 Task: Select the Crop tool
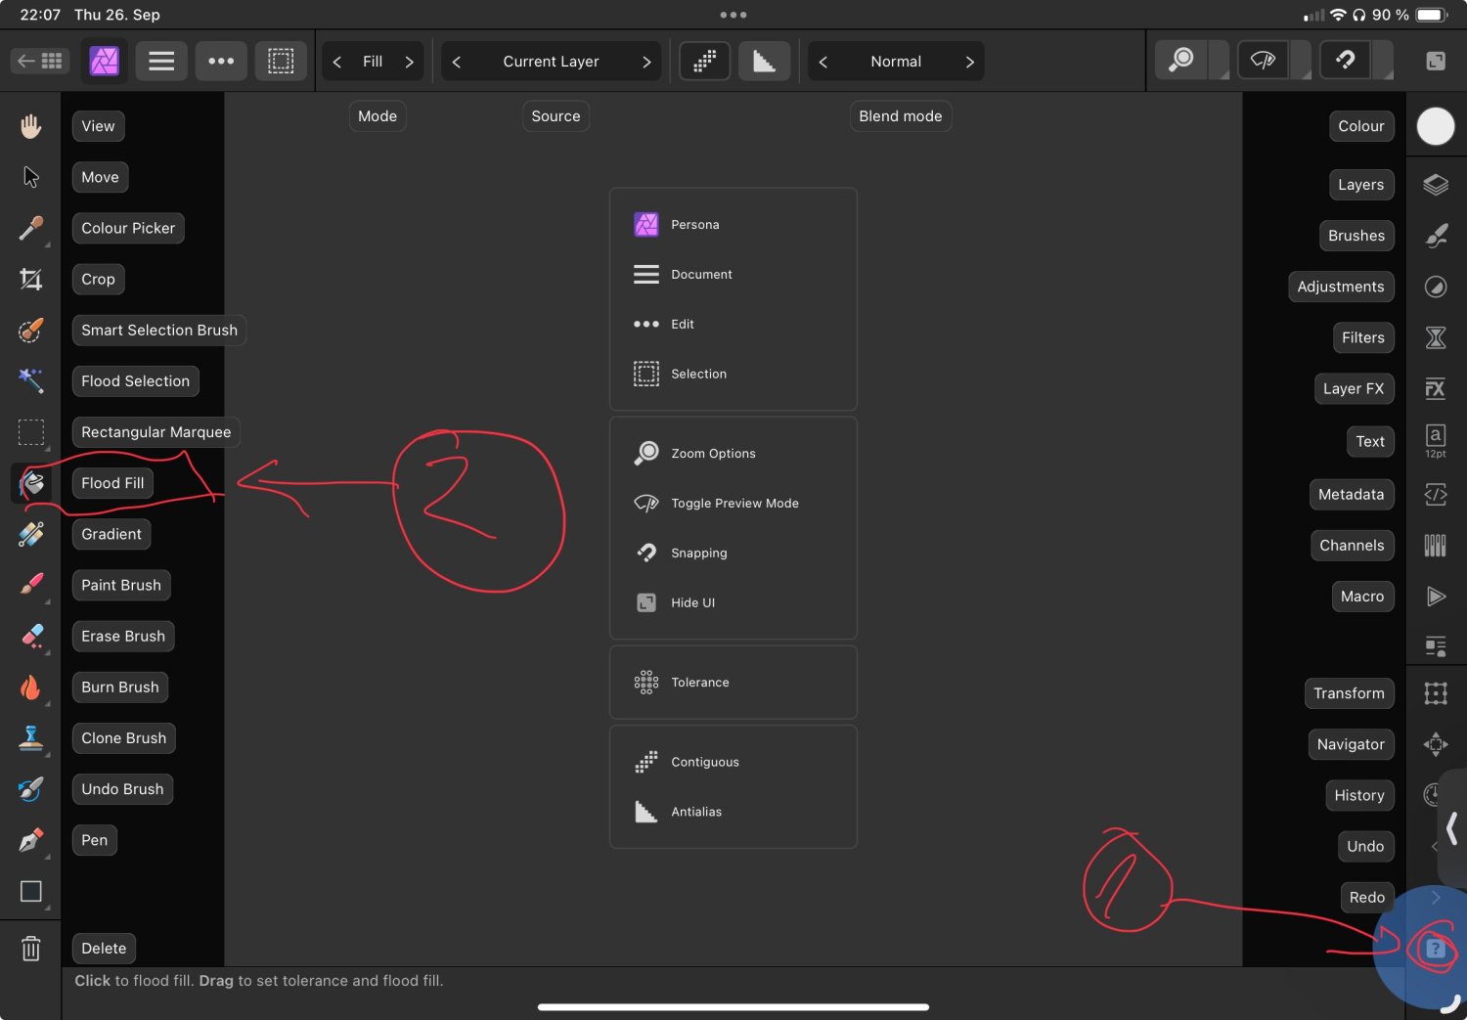click(x=97, y=279)
